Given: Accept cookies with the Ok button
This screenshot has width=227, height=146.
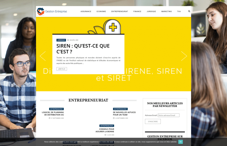Looking at the screenshot, I should coord(181,142).
